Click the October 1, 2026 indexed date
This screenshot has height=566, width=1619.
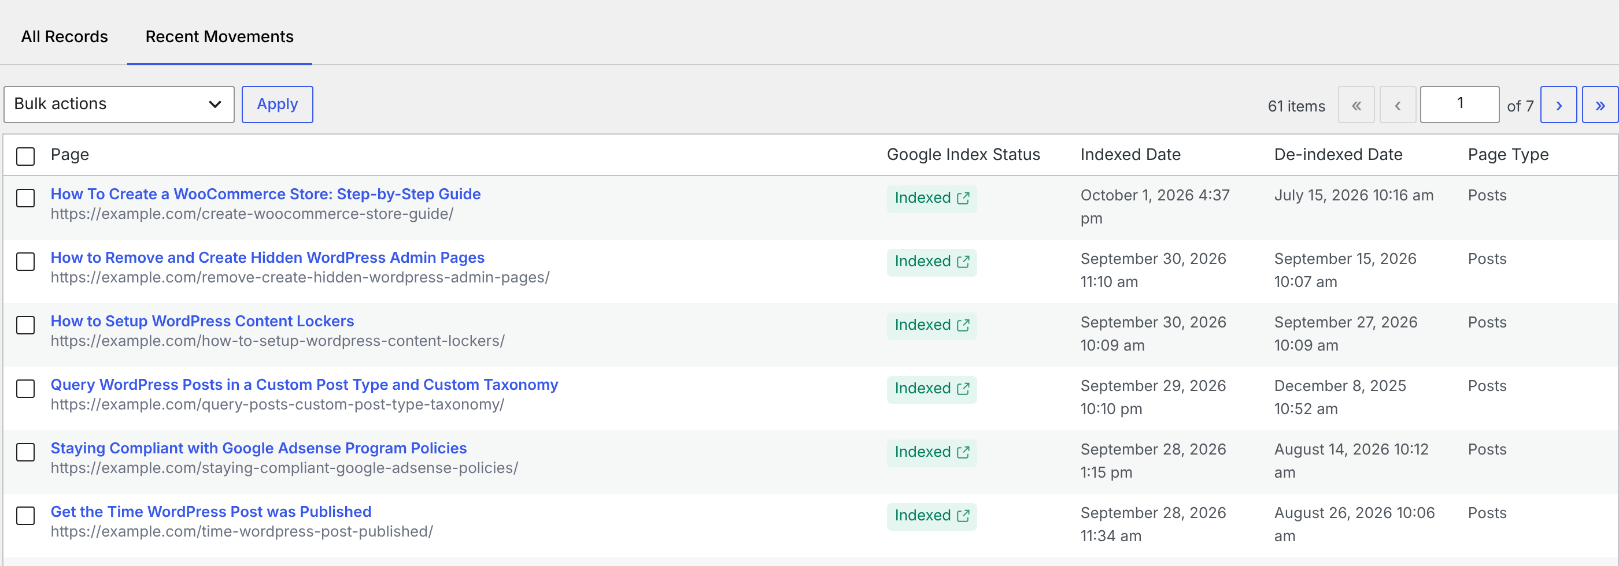1155,206
